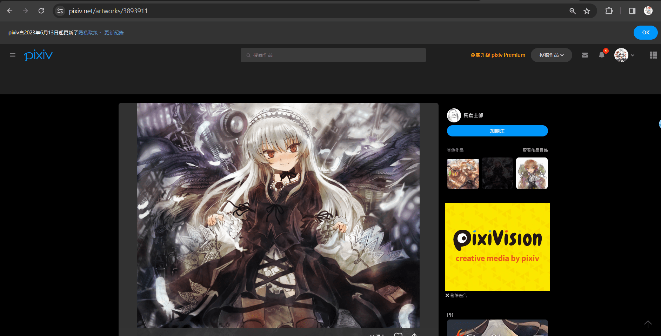Open the browser zoom magnifier icon

point(573,11)
